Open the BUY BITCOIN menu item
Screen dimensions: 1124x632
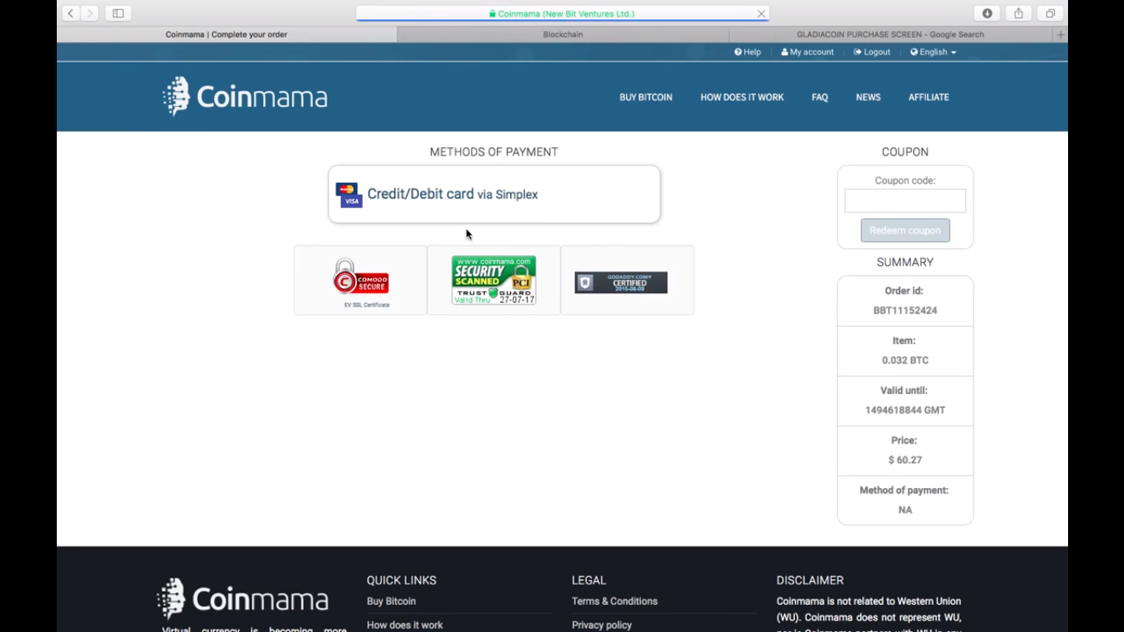[x=646, y=97]
